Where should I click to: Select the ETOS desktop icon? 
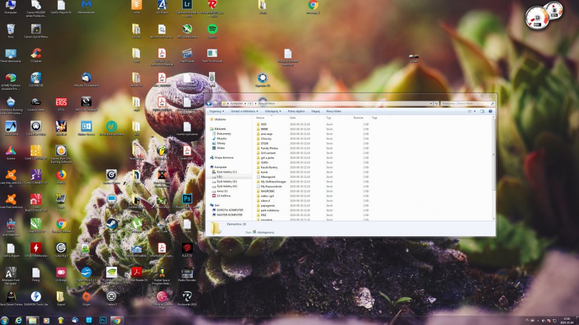click(x=61, y=103)
